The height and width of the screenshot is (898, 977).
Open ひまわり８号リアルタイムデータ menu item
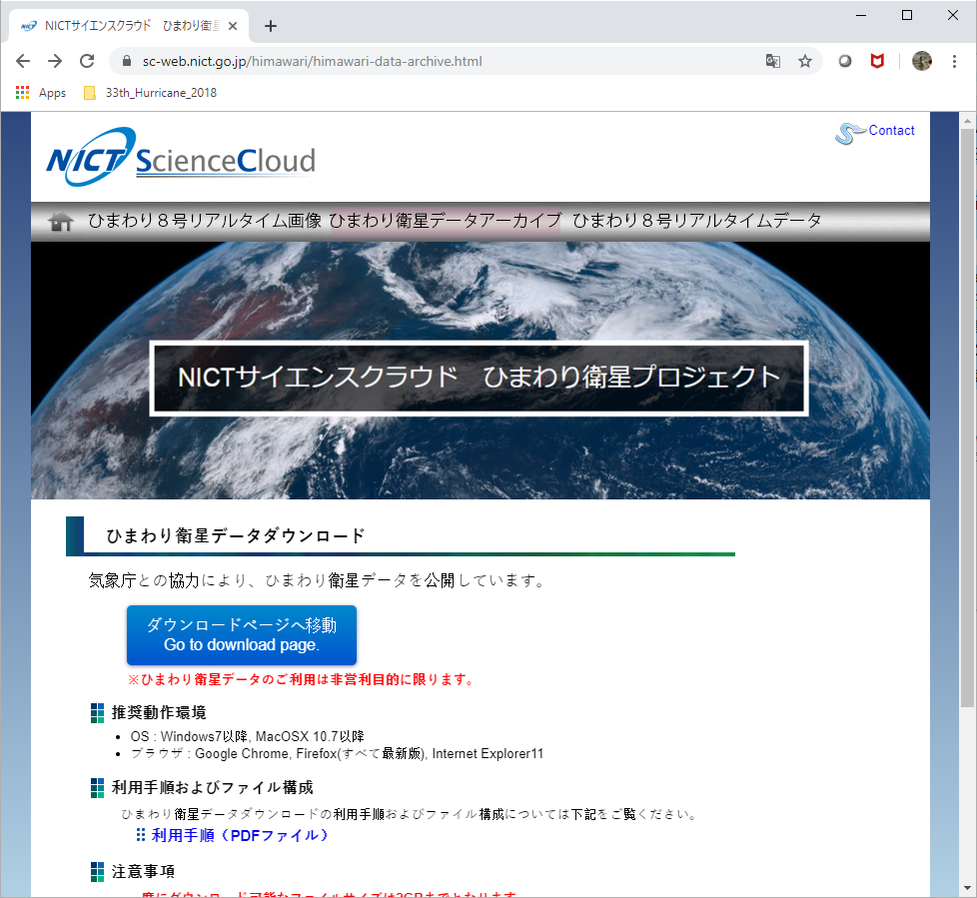pyautogui.click(x=696, y=221)
